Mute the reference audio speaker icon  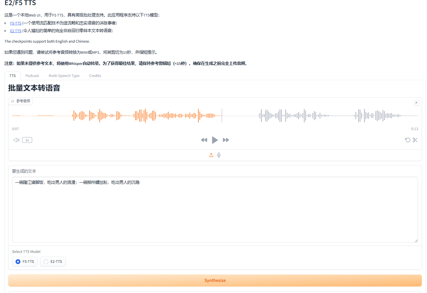tap(16, 140)
